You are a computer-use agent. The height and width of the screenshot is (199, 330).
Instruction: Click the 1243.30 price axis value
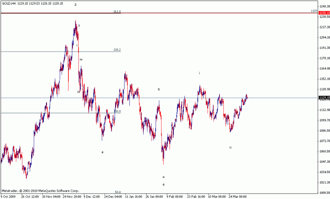tap(325, 6)
